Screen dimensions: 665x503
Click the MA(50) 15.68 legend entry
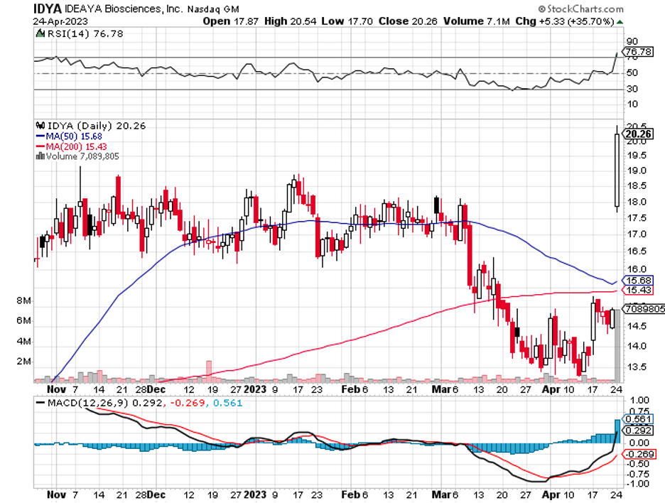pos(69,136)
